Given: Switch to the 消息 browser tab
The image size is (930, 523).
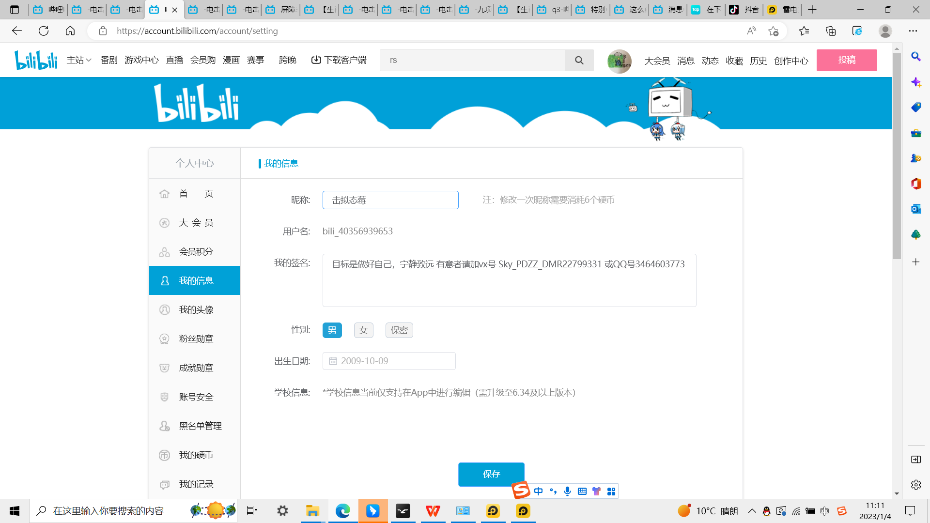Looking at the screenshot, I should click(668, 9).
